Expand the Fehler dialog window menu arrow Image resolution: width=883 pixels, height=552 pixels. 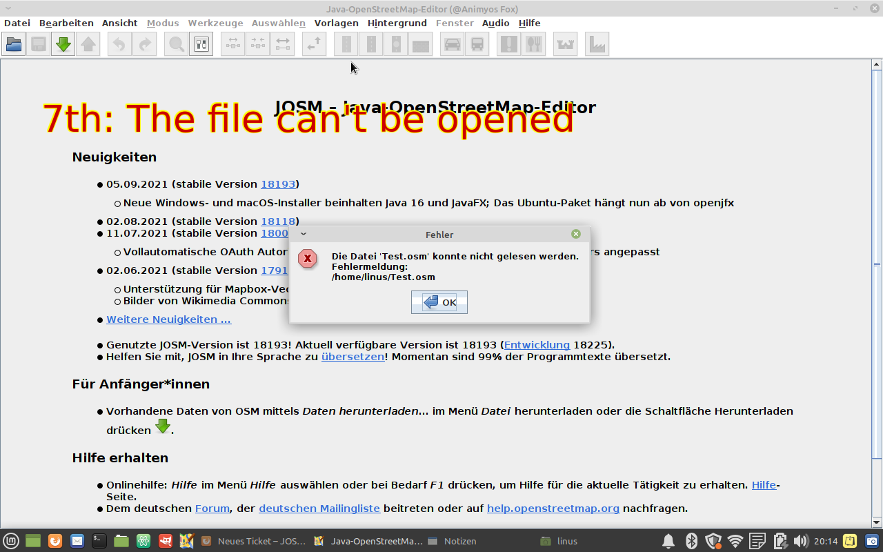click(x=304, y=234)
